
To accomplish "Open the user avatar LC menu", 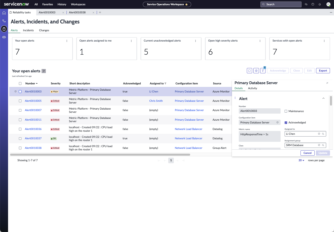I will 328,4.
